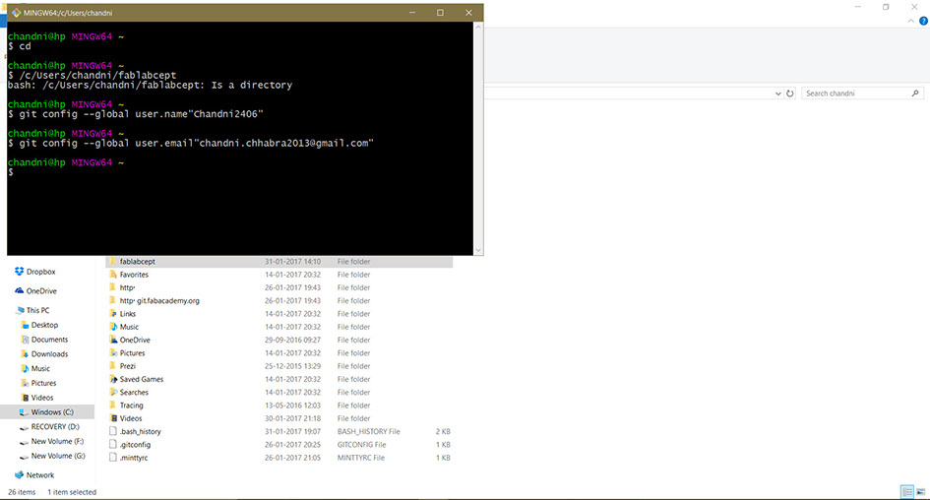930x500 pixels.
Task: Click the Saved Games folder icon
Action: 113,379
